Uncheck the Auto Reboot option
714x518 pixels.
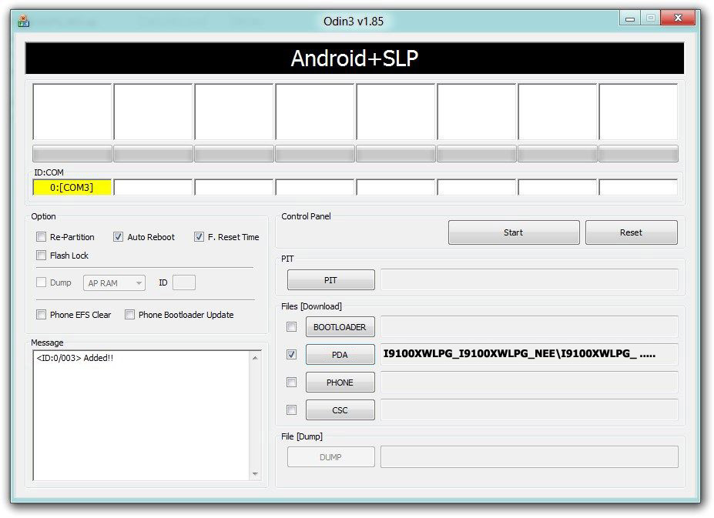click(118, 237)
